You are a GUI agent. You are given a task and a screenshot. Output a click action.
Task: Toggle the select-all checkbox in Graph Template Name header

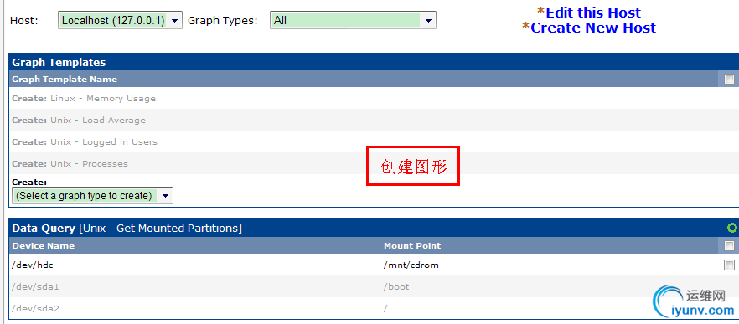point(729,79)
